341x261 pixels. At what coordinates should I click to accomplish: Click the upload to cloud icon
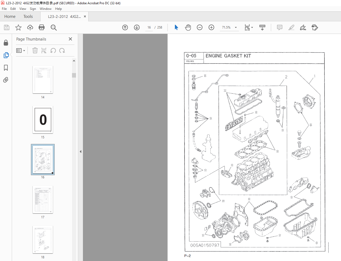[x=30, y=27]
